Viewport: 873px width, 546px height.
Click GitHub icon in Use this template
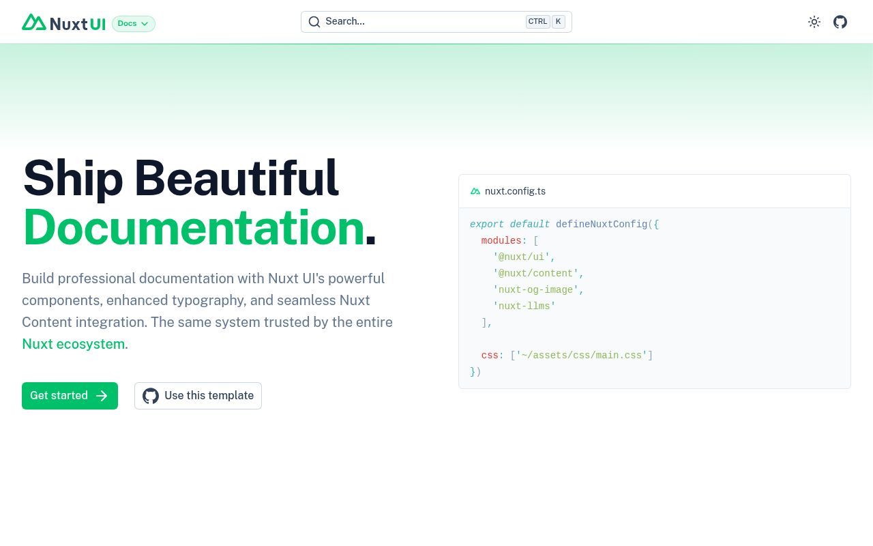tap(151, 396)
